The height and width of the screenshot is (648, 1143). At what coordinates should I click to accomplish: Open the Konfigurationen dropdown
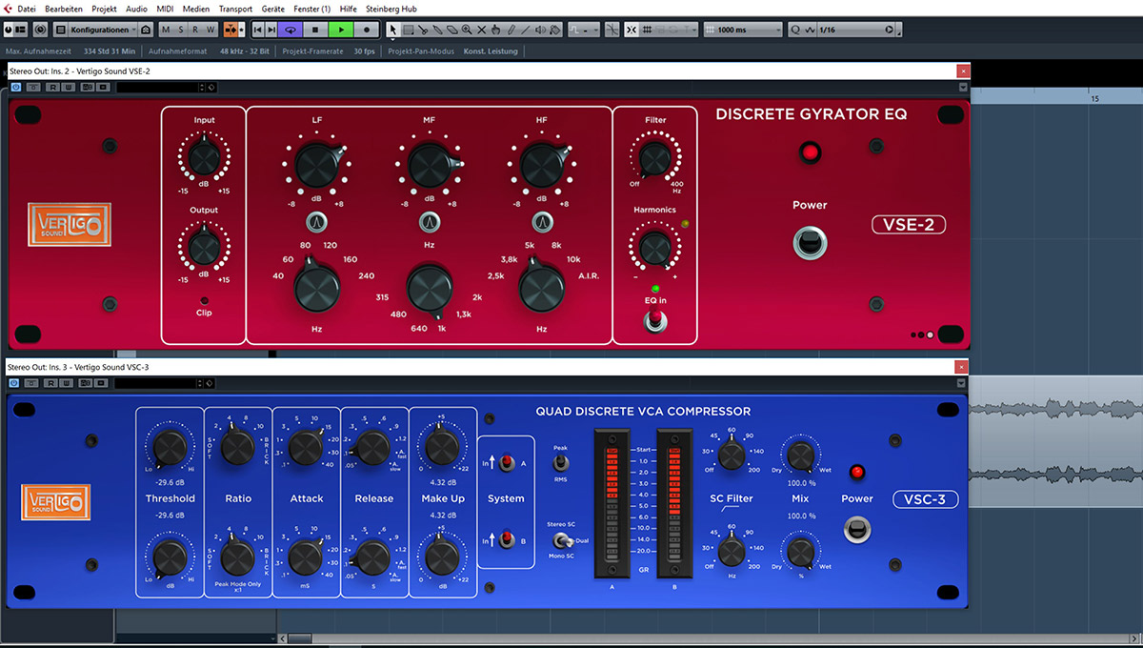pos(102,30)
